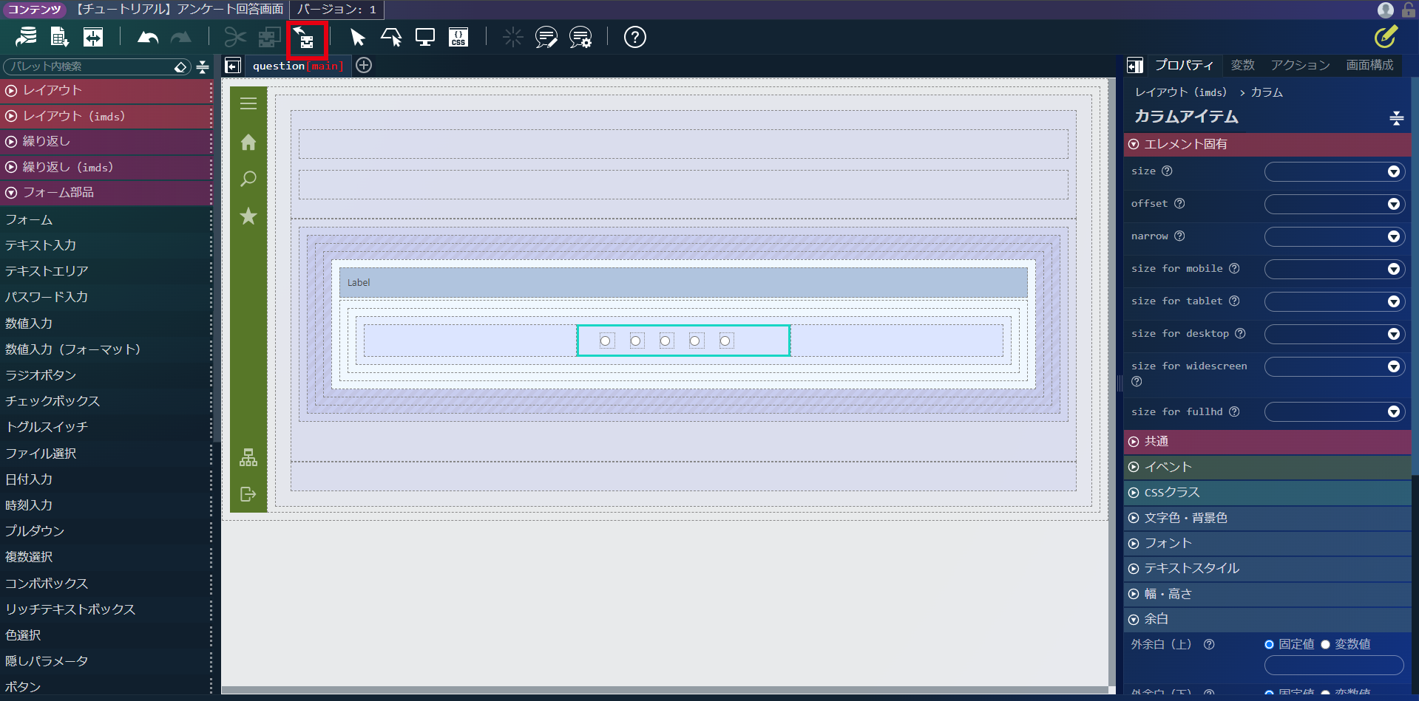Viewport: 1419px width, 701px height.
Task: Select the question[main] tab
Action: click(x=298, y=66)
